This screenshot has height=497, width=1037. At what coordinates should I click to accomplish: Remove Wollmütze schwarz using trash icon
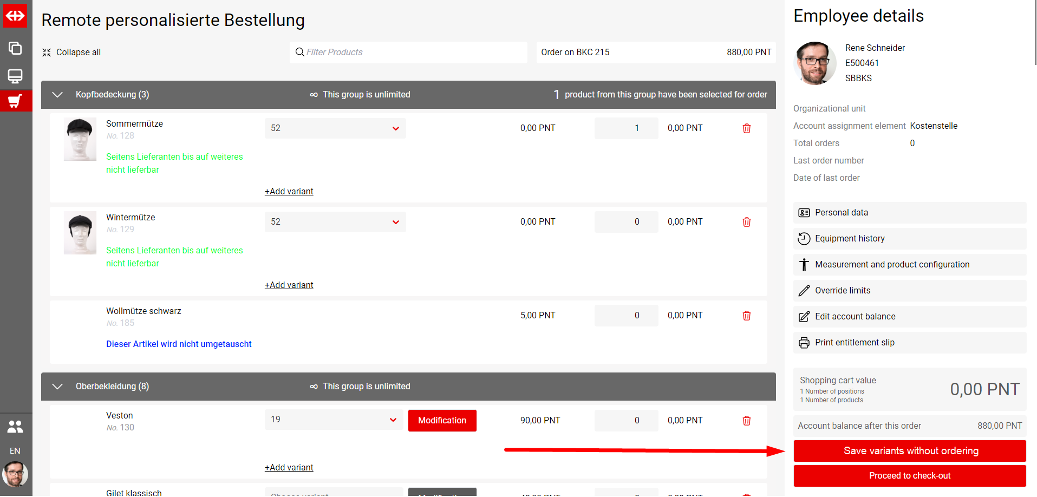tap(746, 316)
